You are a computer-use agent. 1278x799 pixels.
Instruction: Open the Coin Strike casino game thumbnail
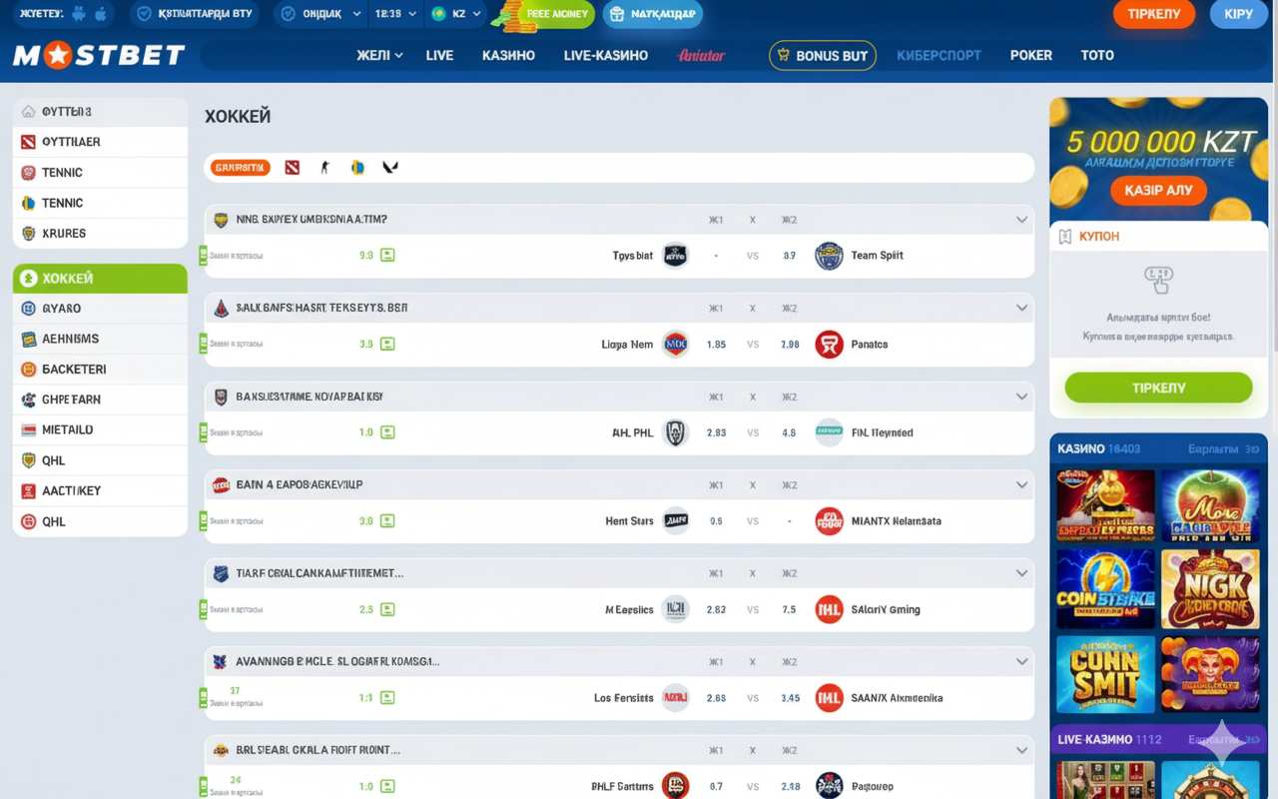click(1105, 589)
